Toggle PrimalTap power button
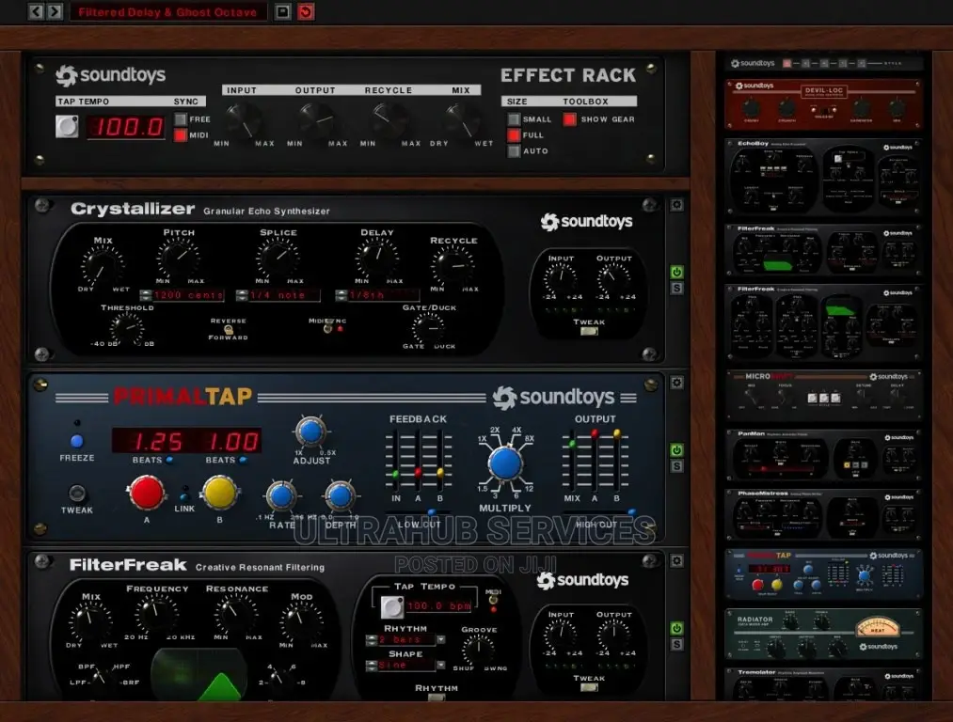This screenshot has height=722, width=953. 676,449
